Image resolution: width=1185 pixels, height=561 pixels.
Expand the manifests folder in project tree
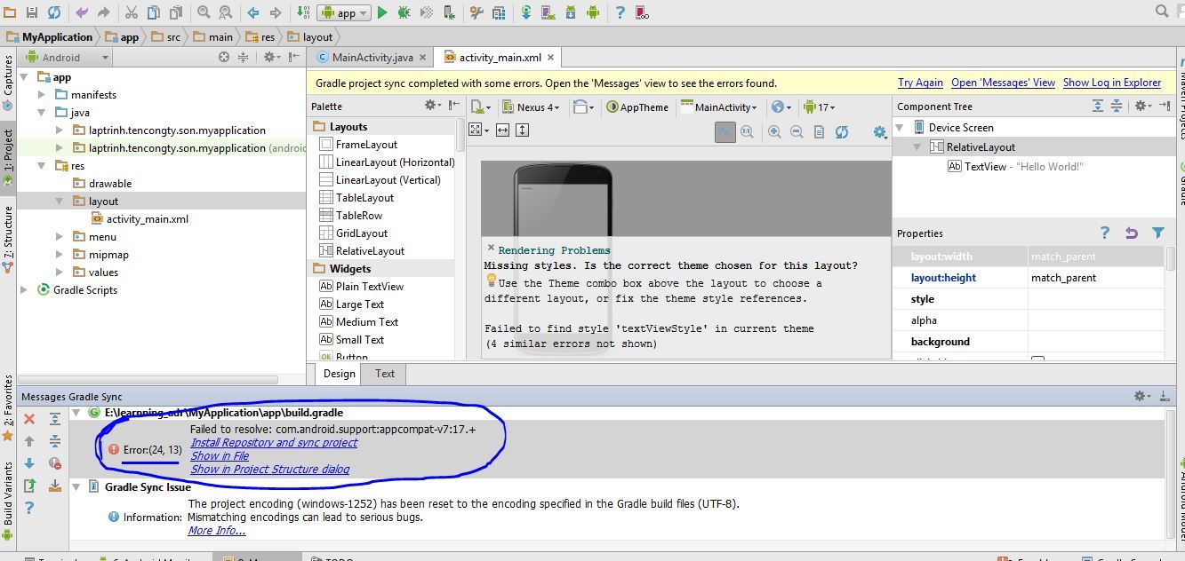tap(42, 94)
